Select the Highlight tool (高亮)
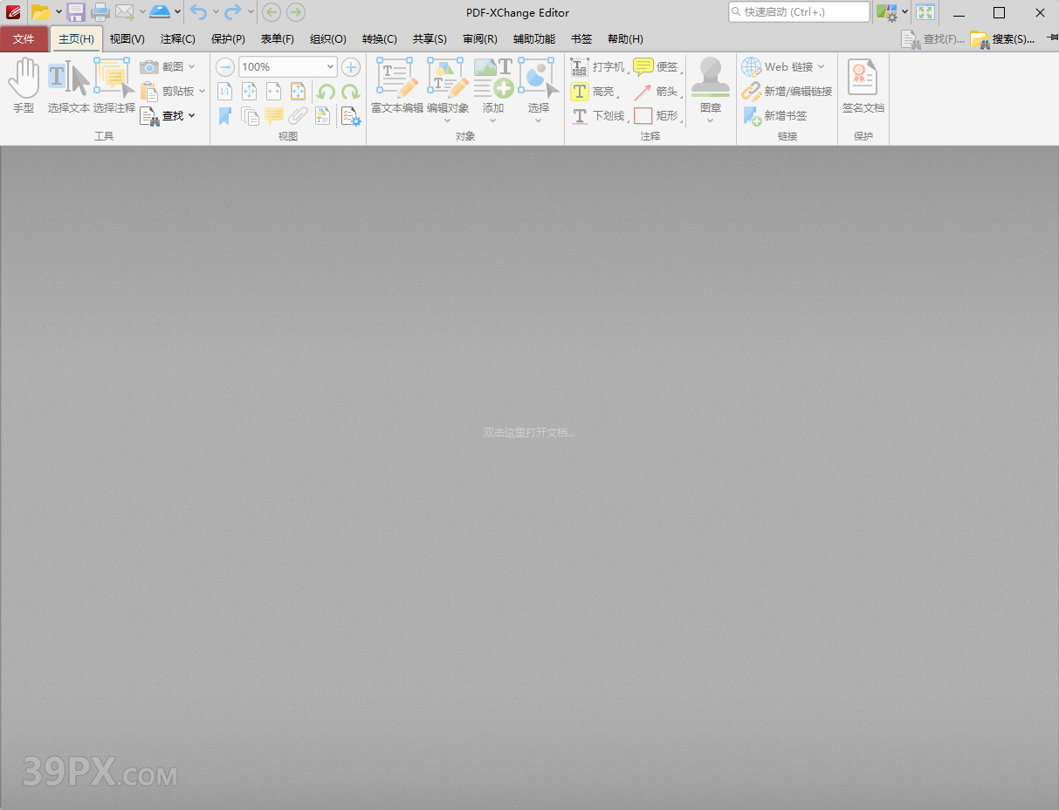The image size is (1059, 810). tap(593, 92)
